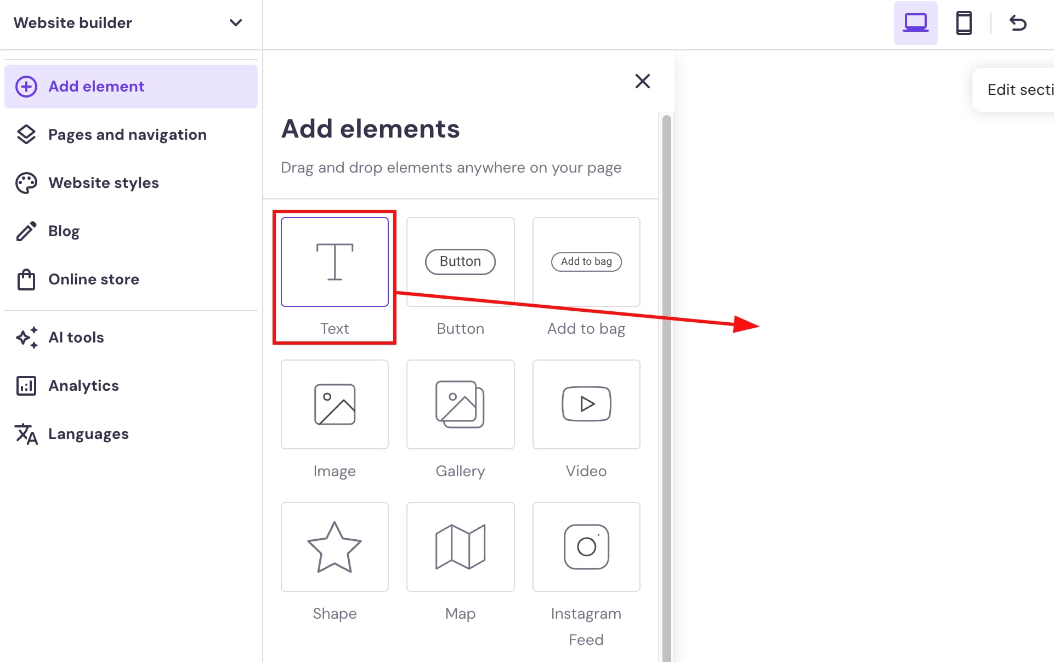Screen dimensions: 1054x662
Task: Click the Edit section button
Action: point(1020,89)
